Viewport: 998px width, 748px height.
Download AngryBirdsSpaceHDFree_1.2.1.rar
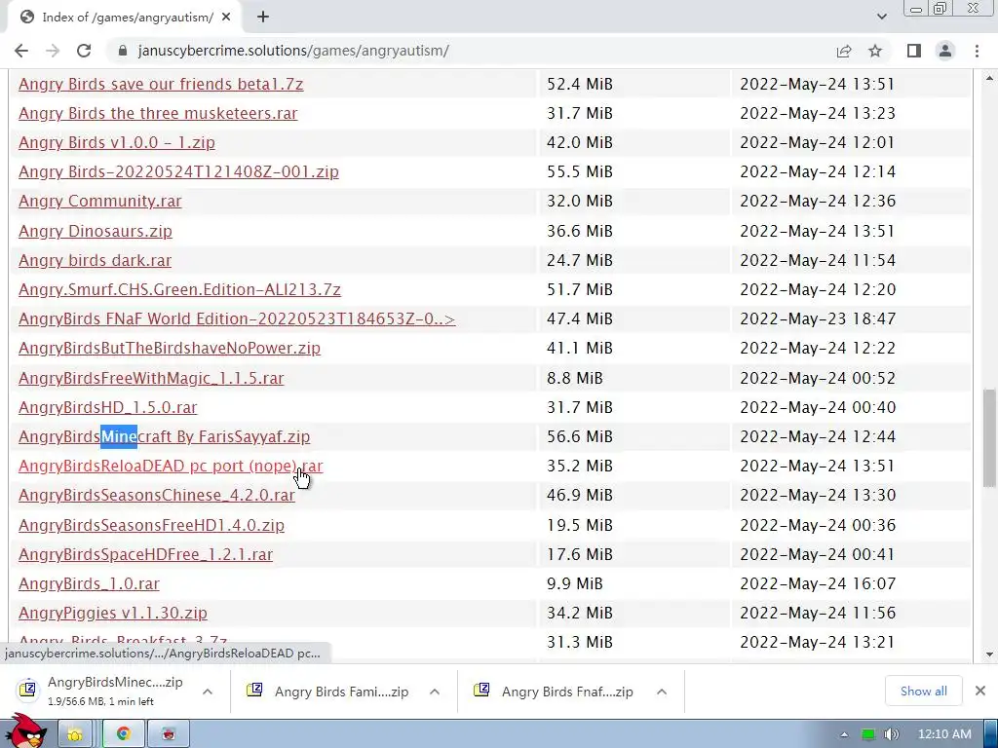(x=146, y=554)
